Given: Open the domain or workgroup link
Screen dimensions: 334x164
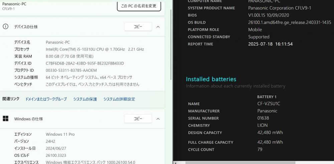Looking at the screenshot, I should (x=46, y=99).
